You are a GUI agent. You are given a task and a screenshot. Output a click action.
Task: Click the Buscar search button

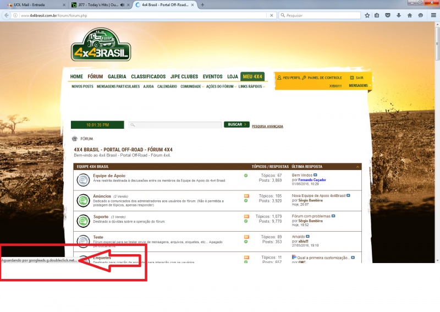click(237, 124)
